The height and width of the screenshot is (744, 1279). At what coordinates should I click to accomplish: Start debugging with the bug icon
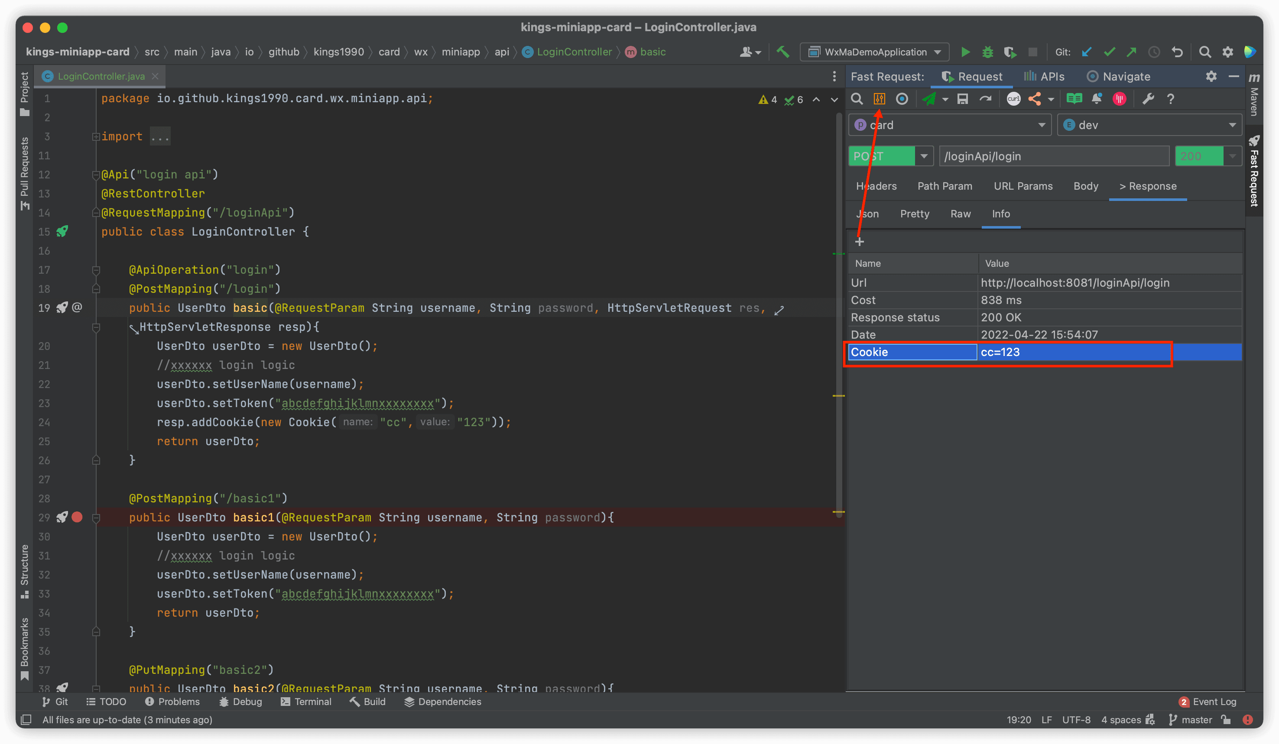[987, 52]
